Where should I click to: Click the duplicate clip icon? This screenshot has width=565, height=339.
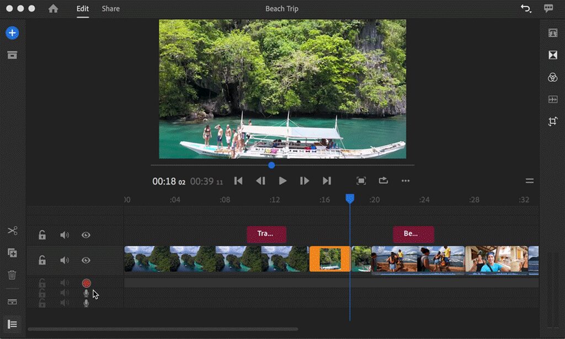click(x=12, y=253)
